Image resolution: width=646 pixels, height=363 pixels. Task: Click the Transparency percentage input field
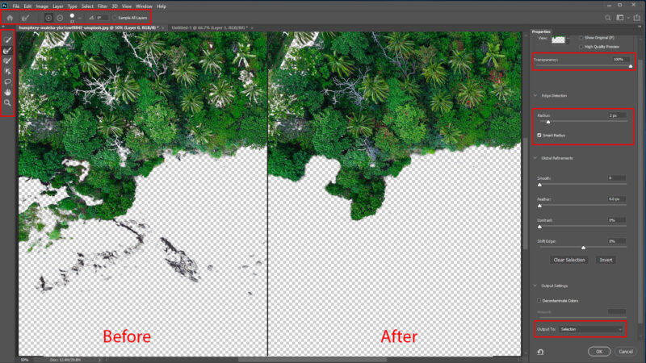(x=620, y=60)
